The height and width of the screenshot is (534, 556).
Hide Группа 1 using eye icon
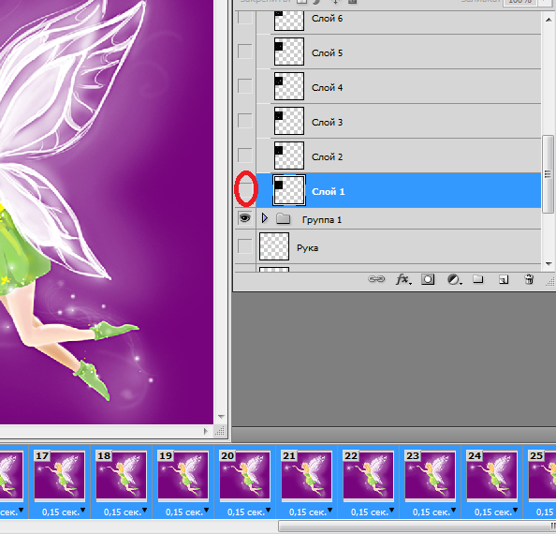(244, 218)
